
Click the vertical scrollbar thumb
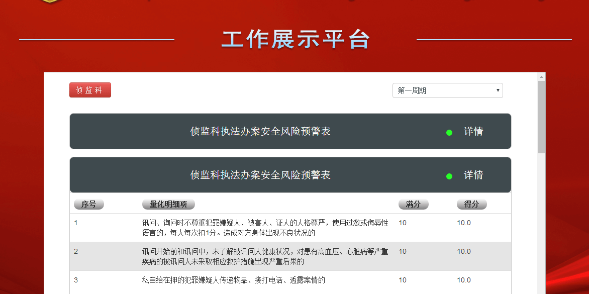click(541, 117)
